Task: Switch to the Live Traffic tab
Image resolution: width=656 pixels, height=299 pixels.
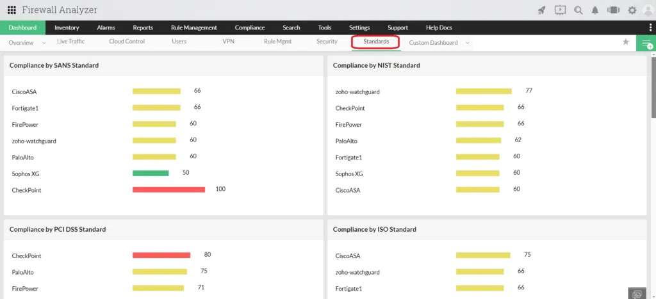Action: coord(70,42)
